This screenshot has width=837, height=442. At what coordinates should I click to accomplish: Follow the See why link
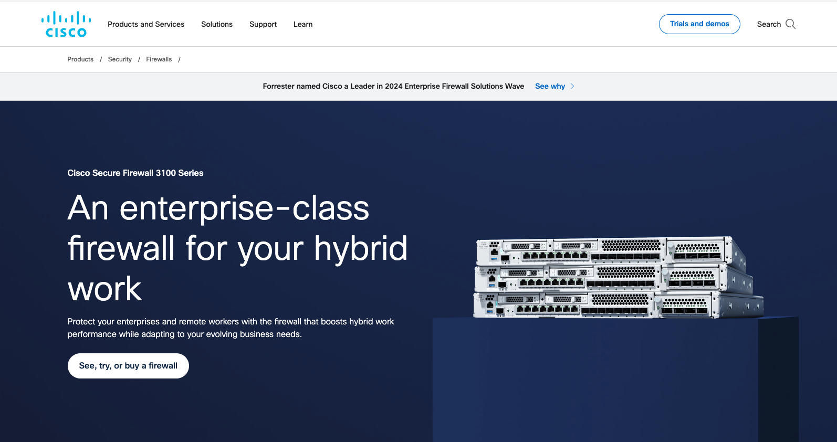550,86
